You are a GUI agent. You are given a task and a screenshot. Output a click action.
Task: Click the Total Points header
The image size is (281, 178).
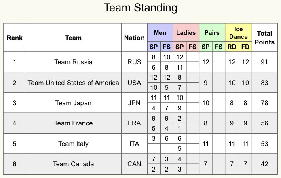(264, 38)
